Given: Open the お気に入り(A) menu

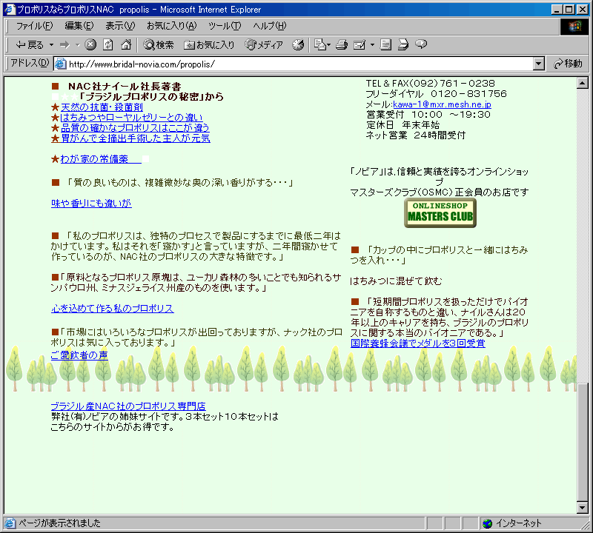Looking at the screenshot, I should 171,26.
